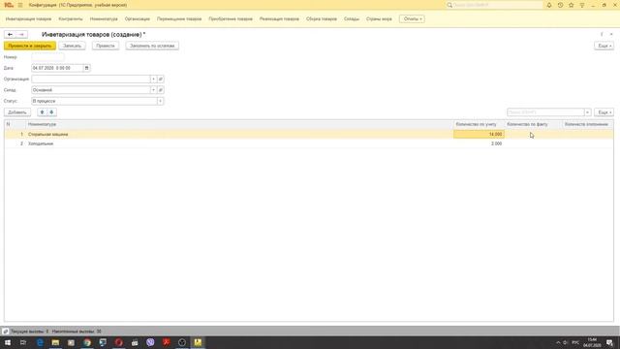
Task: Click the Организация input field
Action: tap(90, 79)
